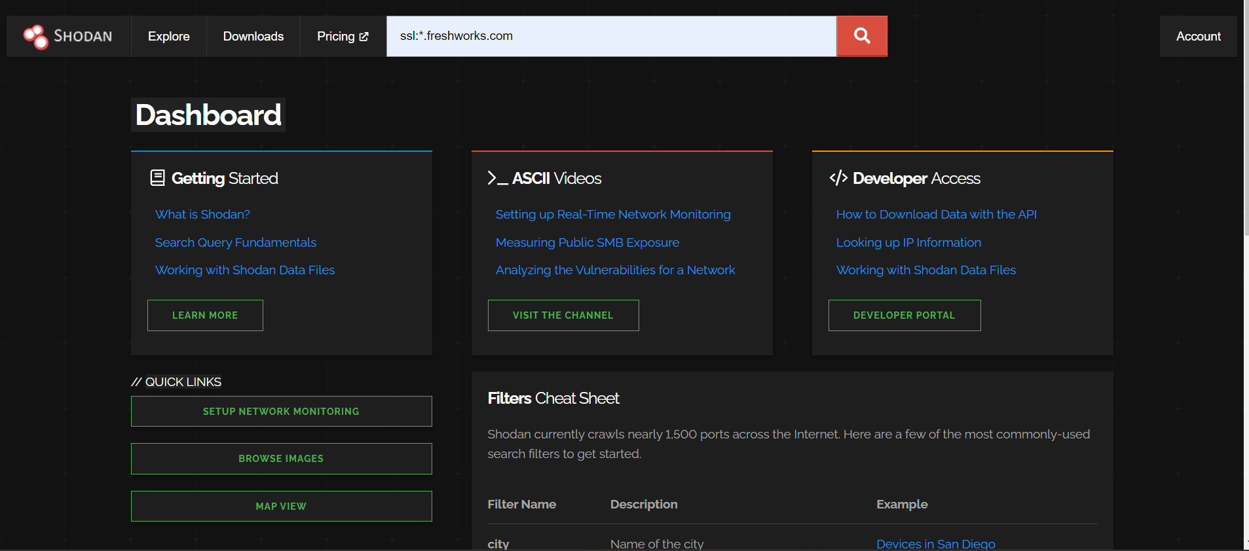The height and width of the screenshot is (551, 1249).
Task: Open Working with Shodan Data Files under Developer Access
Action: pyautogui.click(x=926, y=270)
